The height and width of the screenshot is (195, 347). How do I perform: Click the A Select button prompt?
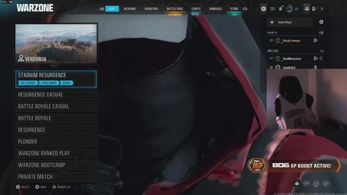(23, 187)
